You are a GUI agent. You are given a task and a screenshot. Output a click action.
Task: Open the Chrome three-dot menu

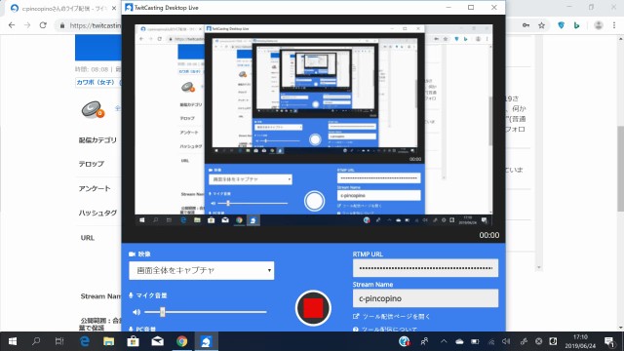click(x=614, y=25)
